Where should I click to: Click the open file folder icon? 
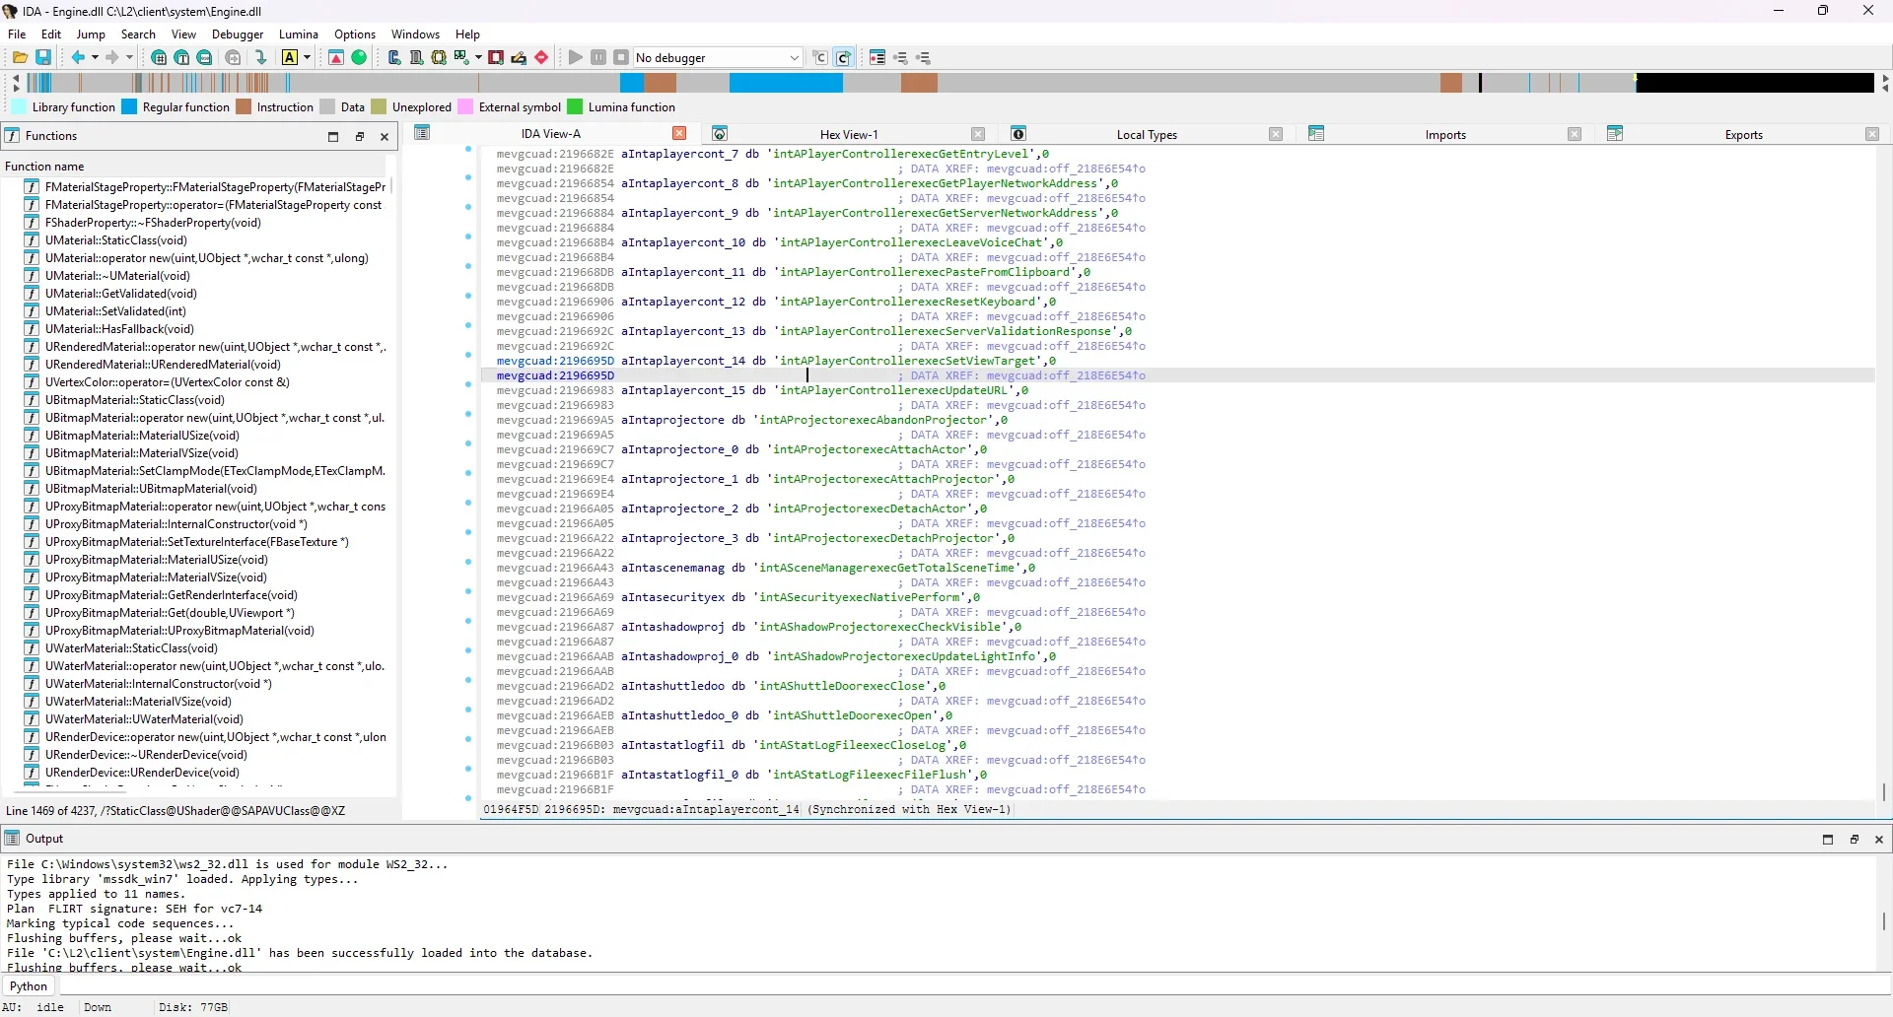point(20,58)
